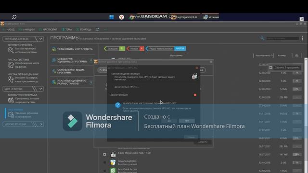Click the usage bar in the 32 МБ row

297,89
